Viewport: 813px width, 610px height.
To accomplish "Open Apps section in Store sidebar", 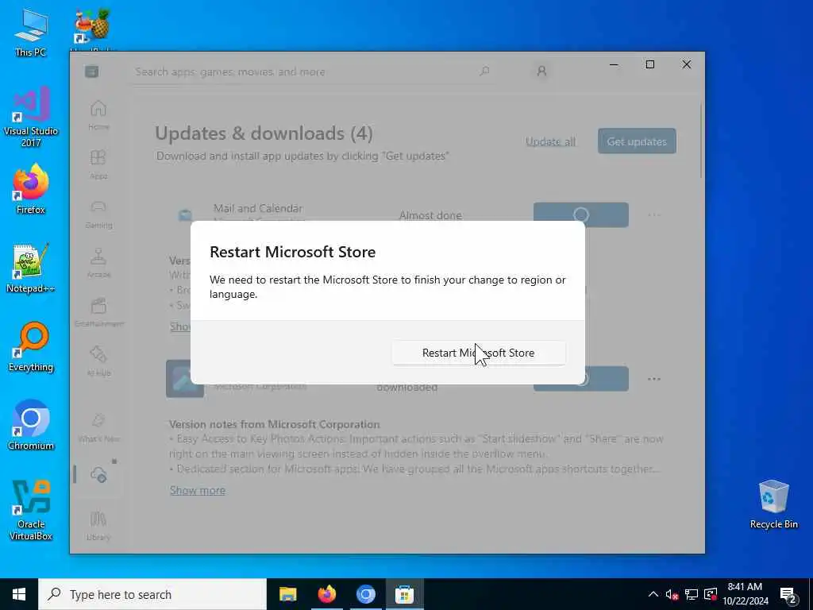I will pyautogui.click(x=98, y=164).
